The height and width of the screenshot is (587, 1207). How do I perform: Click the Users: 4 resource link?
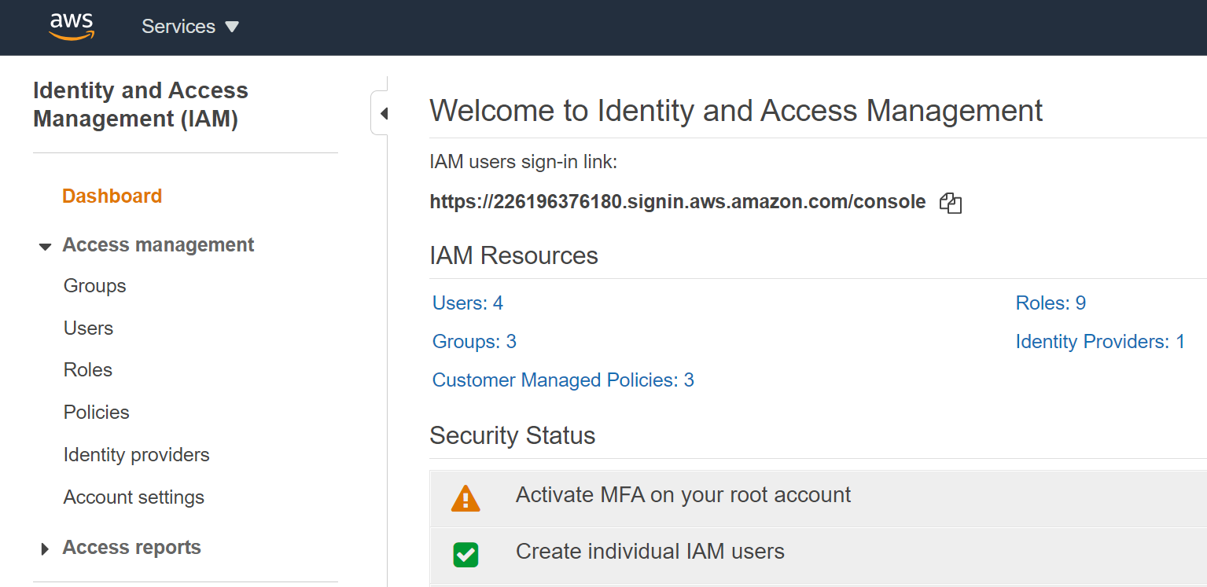(467, 303)
